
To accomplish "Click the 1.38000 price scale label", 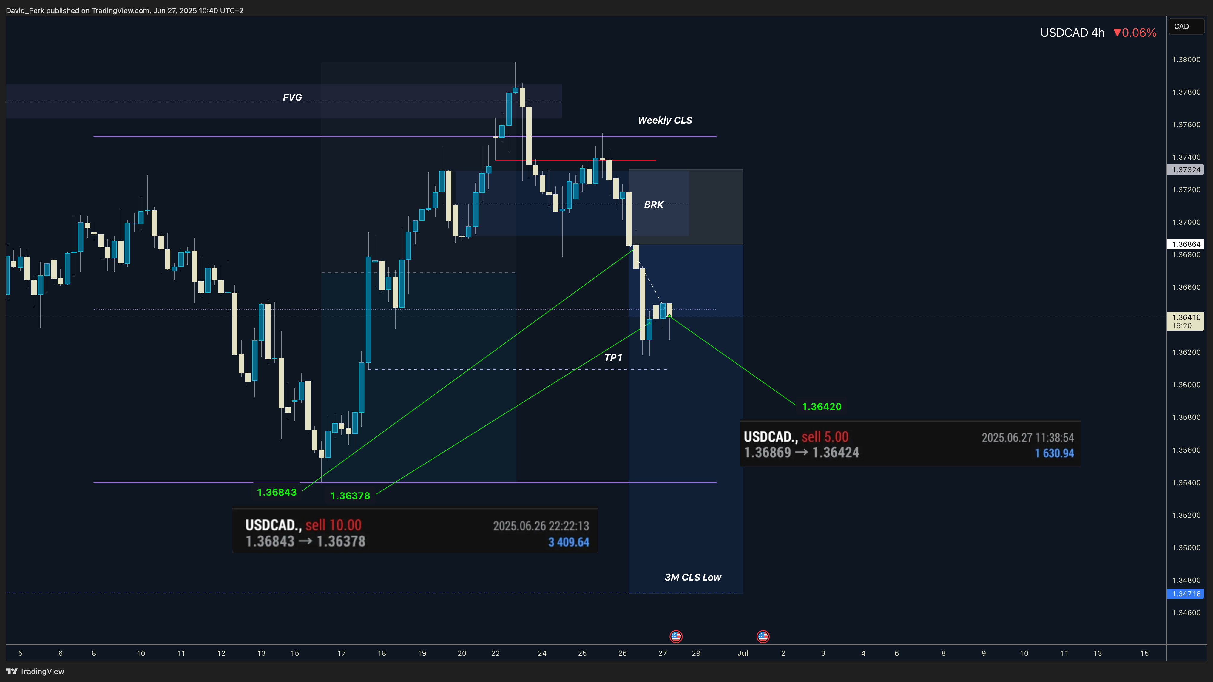I will coord(1186,59).
